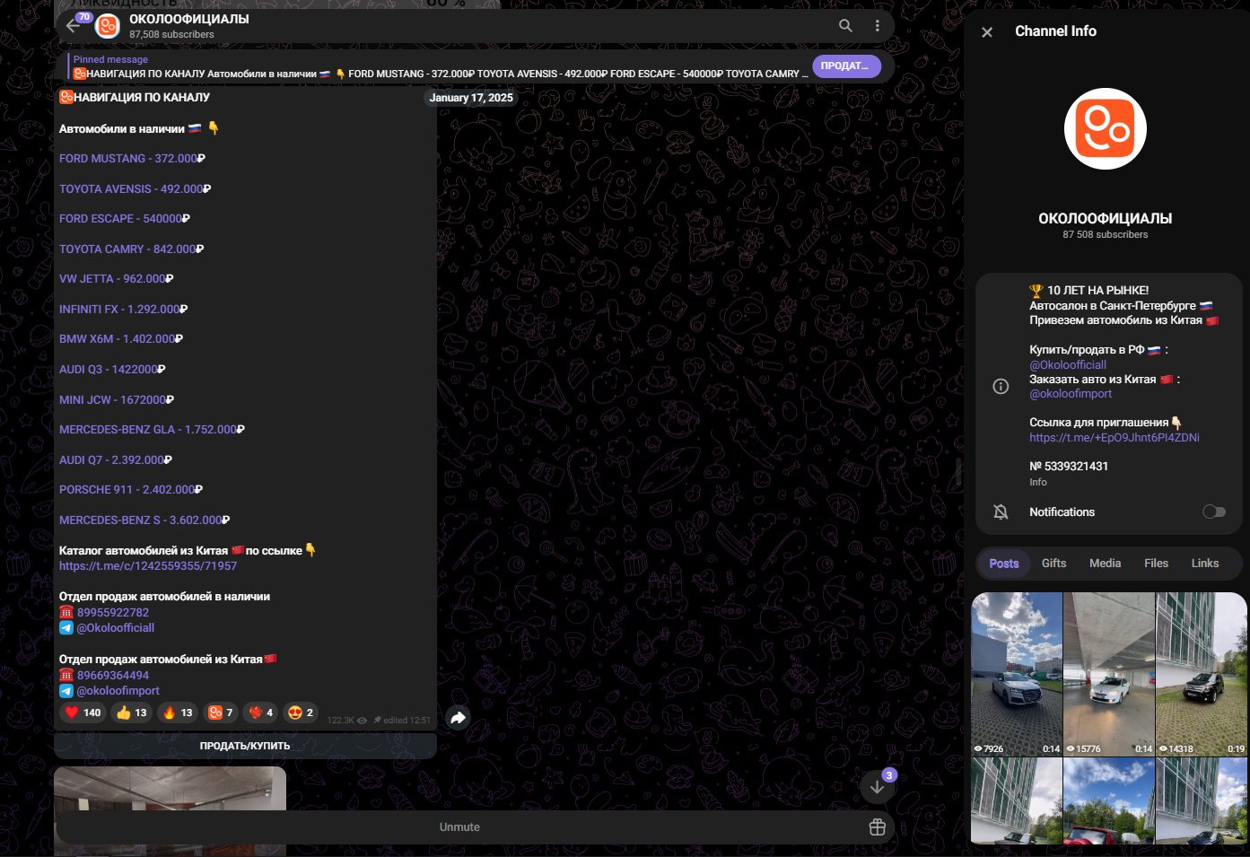
Task: Click the ПРОДАТ... button in pinned bar
Action: click(846, 66)
